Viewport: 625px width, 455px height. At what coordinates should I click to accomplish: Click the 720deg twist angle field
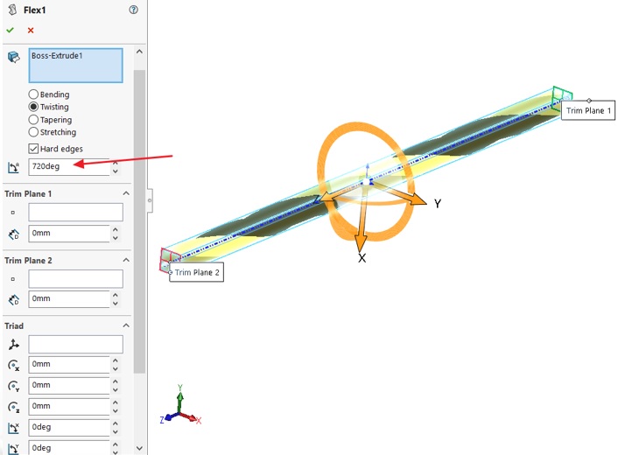[x=69, y=166]
